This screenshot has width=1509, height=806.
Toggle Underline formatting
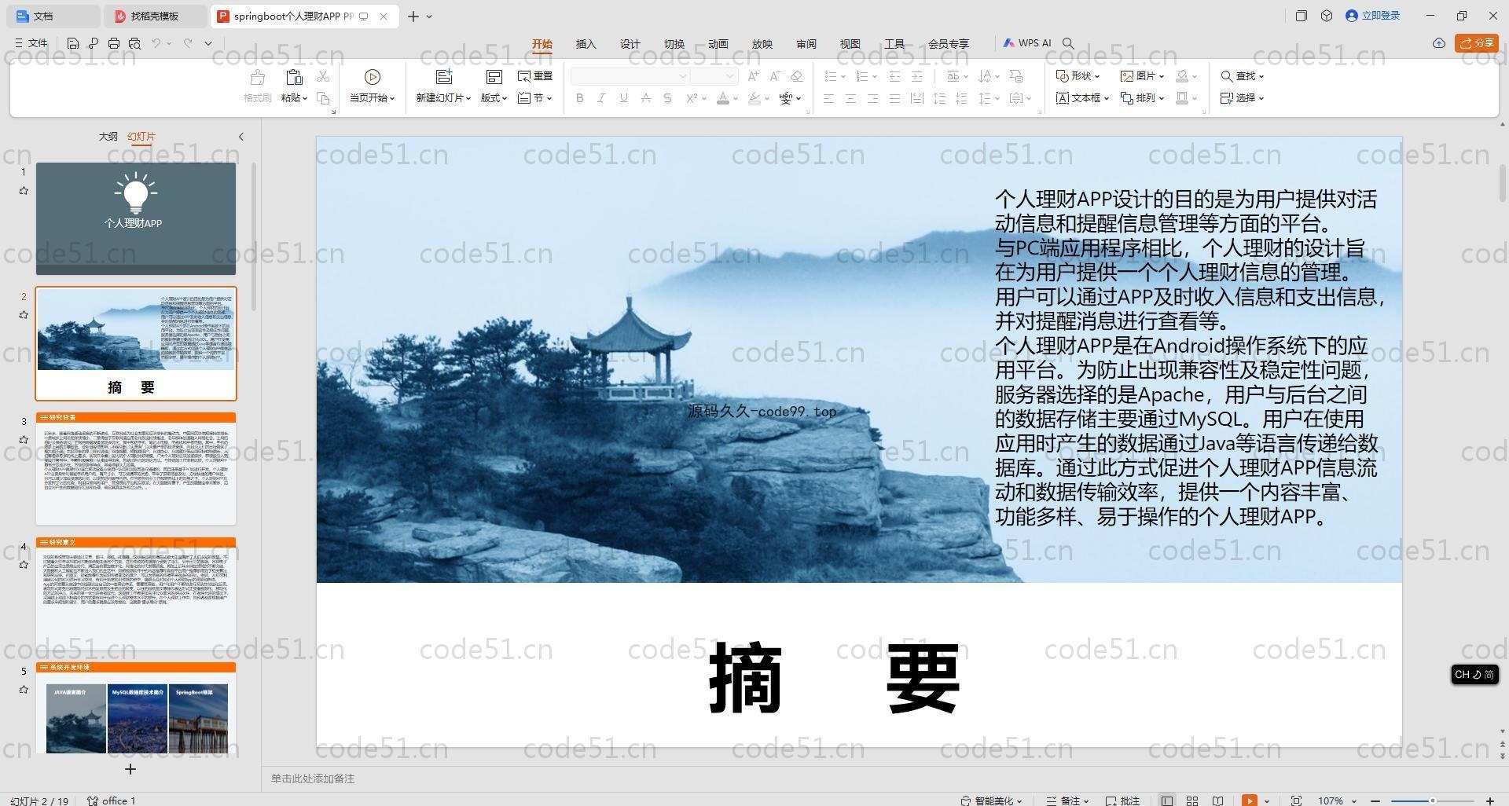point(623,98)
